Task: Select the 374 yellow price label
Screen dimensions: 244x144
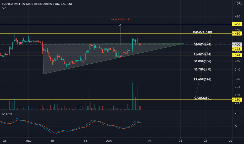Action: (237, 55)
